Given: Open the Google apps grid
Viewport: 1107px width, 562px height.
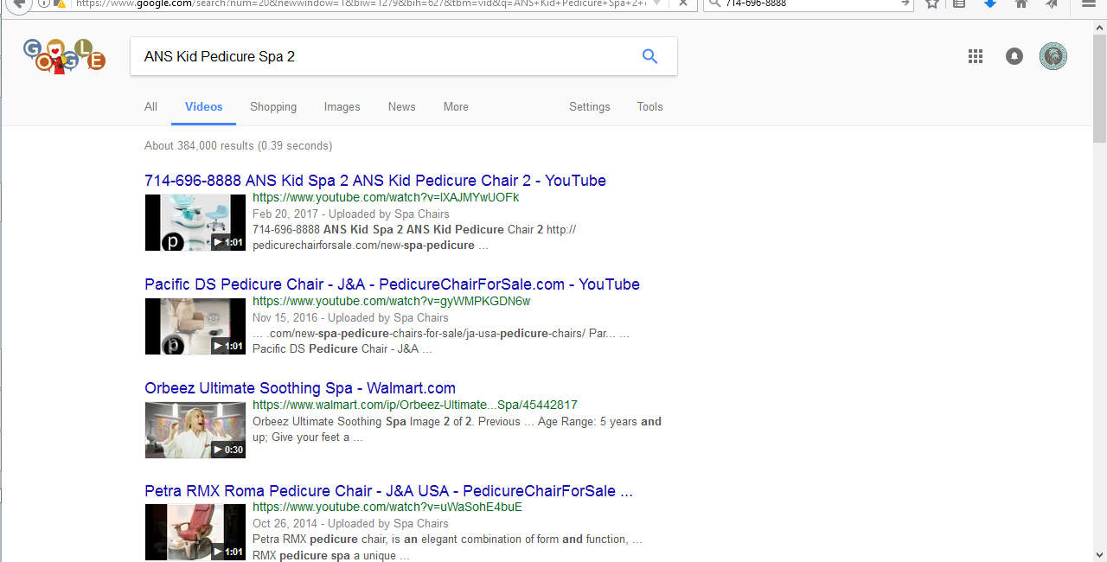Looking at the screenshot, I should [x=976, y=56].
